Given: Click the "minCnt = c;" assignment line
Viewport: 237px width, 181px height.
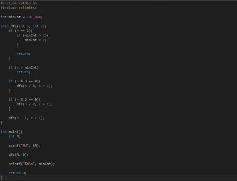Looking at the screenshot, I should 36,40.
